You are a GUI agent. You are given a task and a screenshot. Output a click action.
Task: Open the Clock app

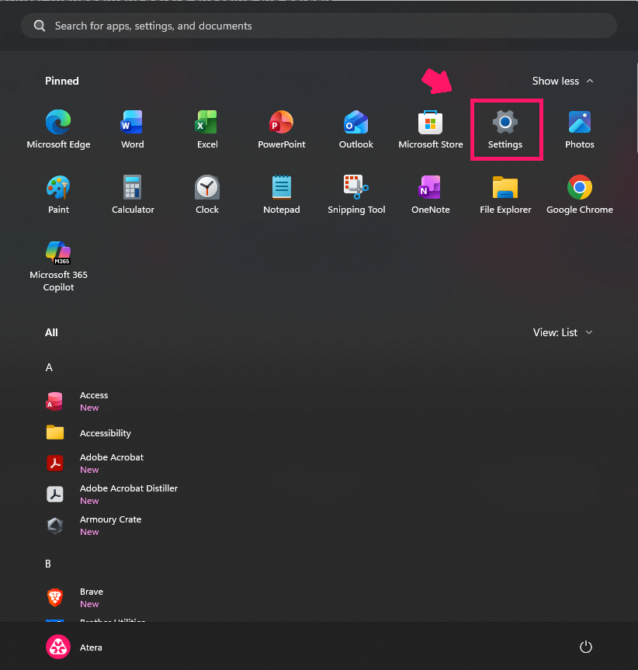207,194
